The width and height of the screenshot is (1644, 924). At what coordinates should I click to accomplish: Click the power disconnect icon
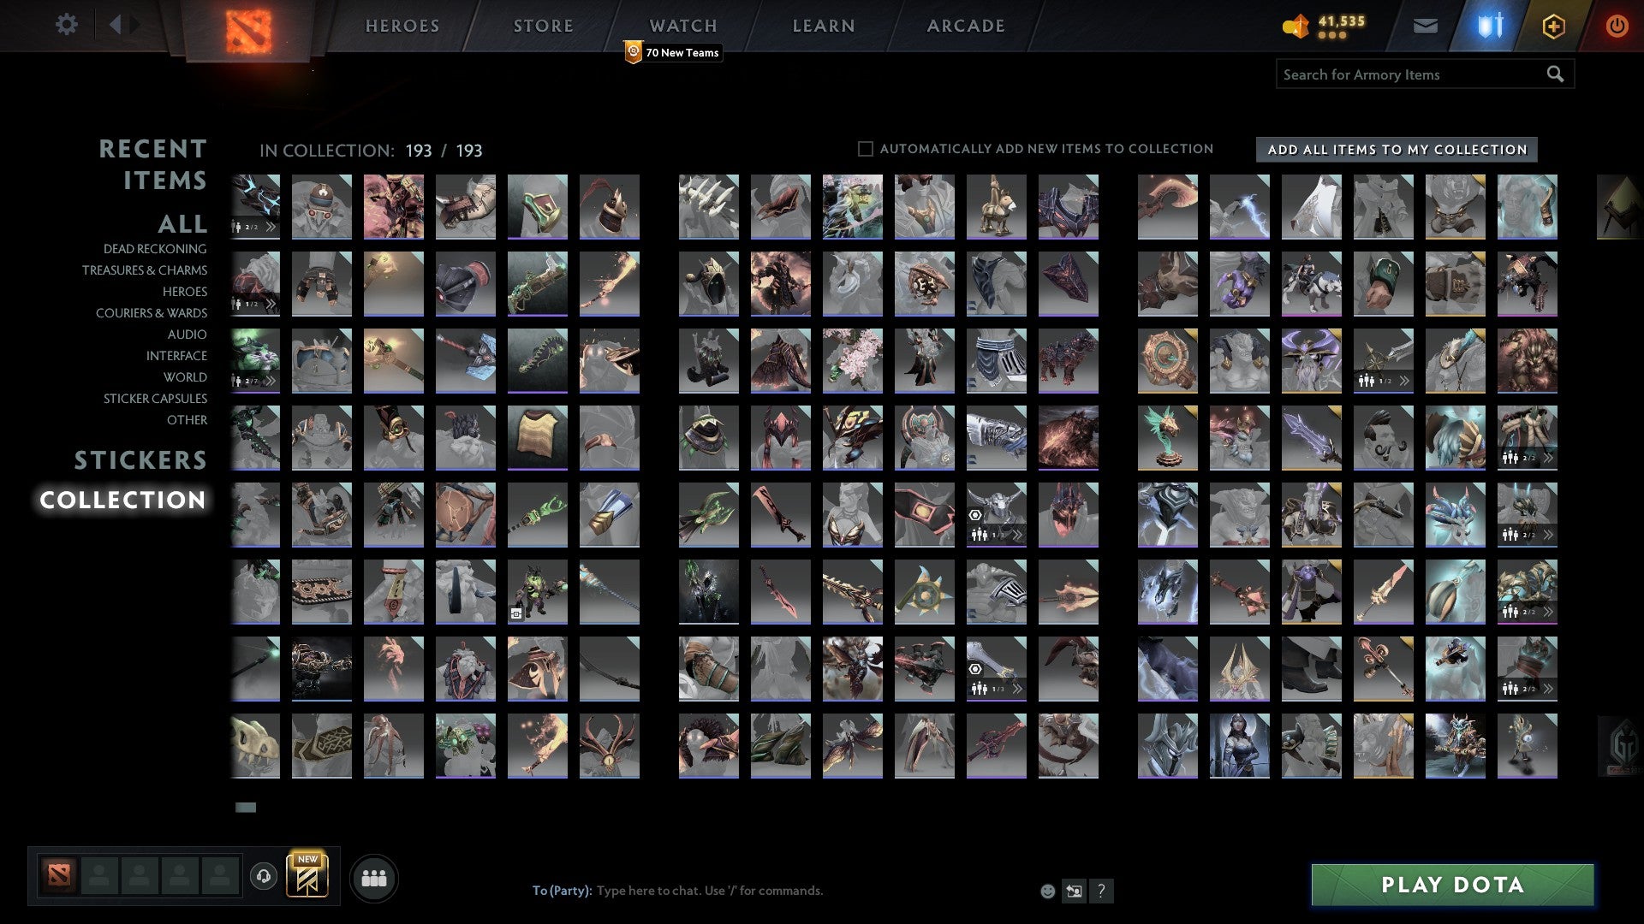click(x=1617, y=26)
